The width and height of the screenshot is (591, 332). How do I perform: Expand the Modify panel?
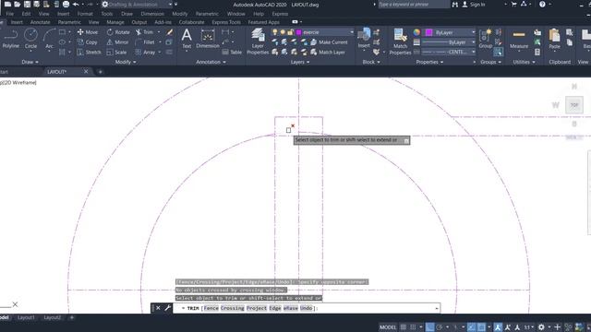tap(126, 62)
